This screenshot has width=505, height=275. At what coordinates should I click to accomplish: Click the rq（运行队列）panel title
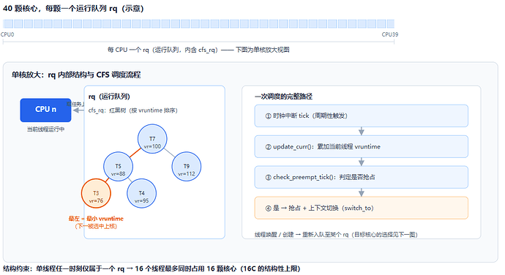coord(109,97)
